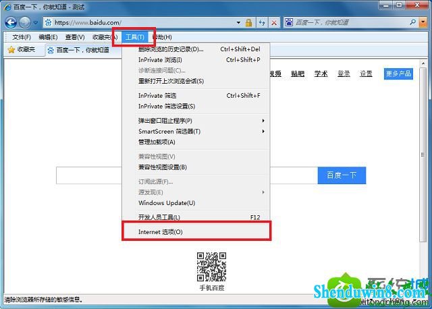Viewport: 432px width, 309px height.
Task: Choose Internet 选项(O) menu item
Action: click(196, 232)
